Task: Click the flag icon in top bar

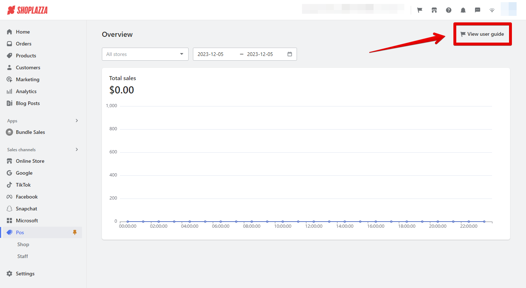Action: 420,10
